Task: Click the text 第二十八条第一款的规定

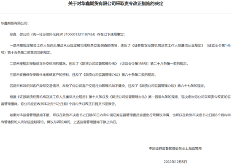Action: tap(169, 64)
